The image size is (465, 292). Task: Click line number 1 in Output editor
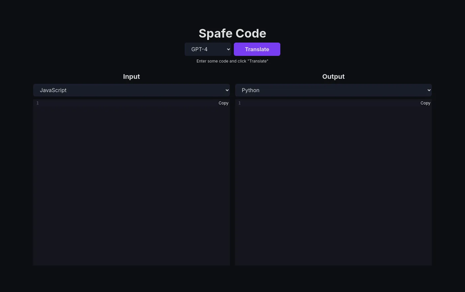coord(239,103)
